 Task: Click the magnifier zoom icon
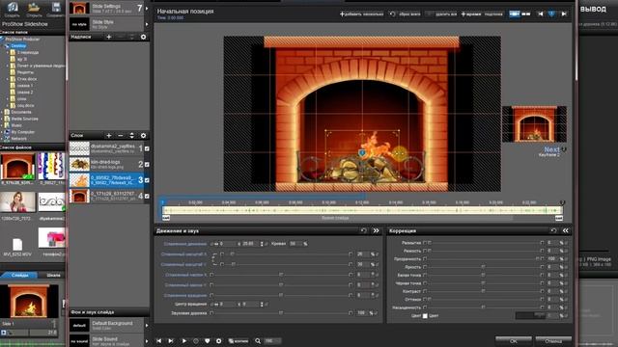click(x=258, y=340)
